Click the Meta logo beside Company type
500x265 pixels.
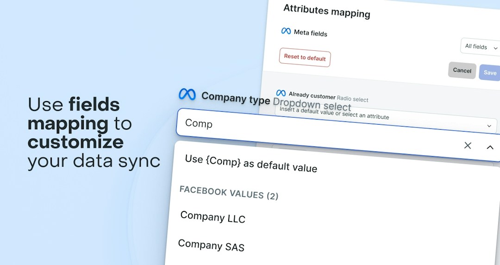187,94
